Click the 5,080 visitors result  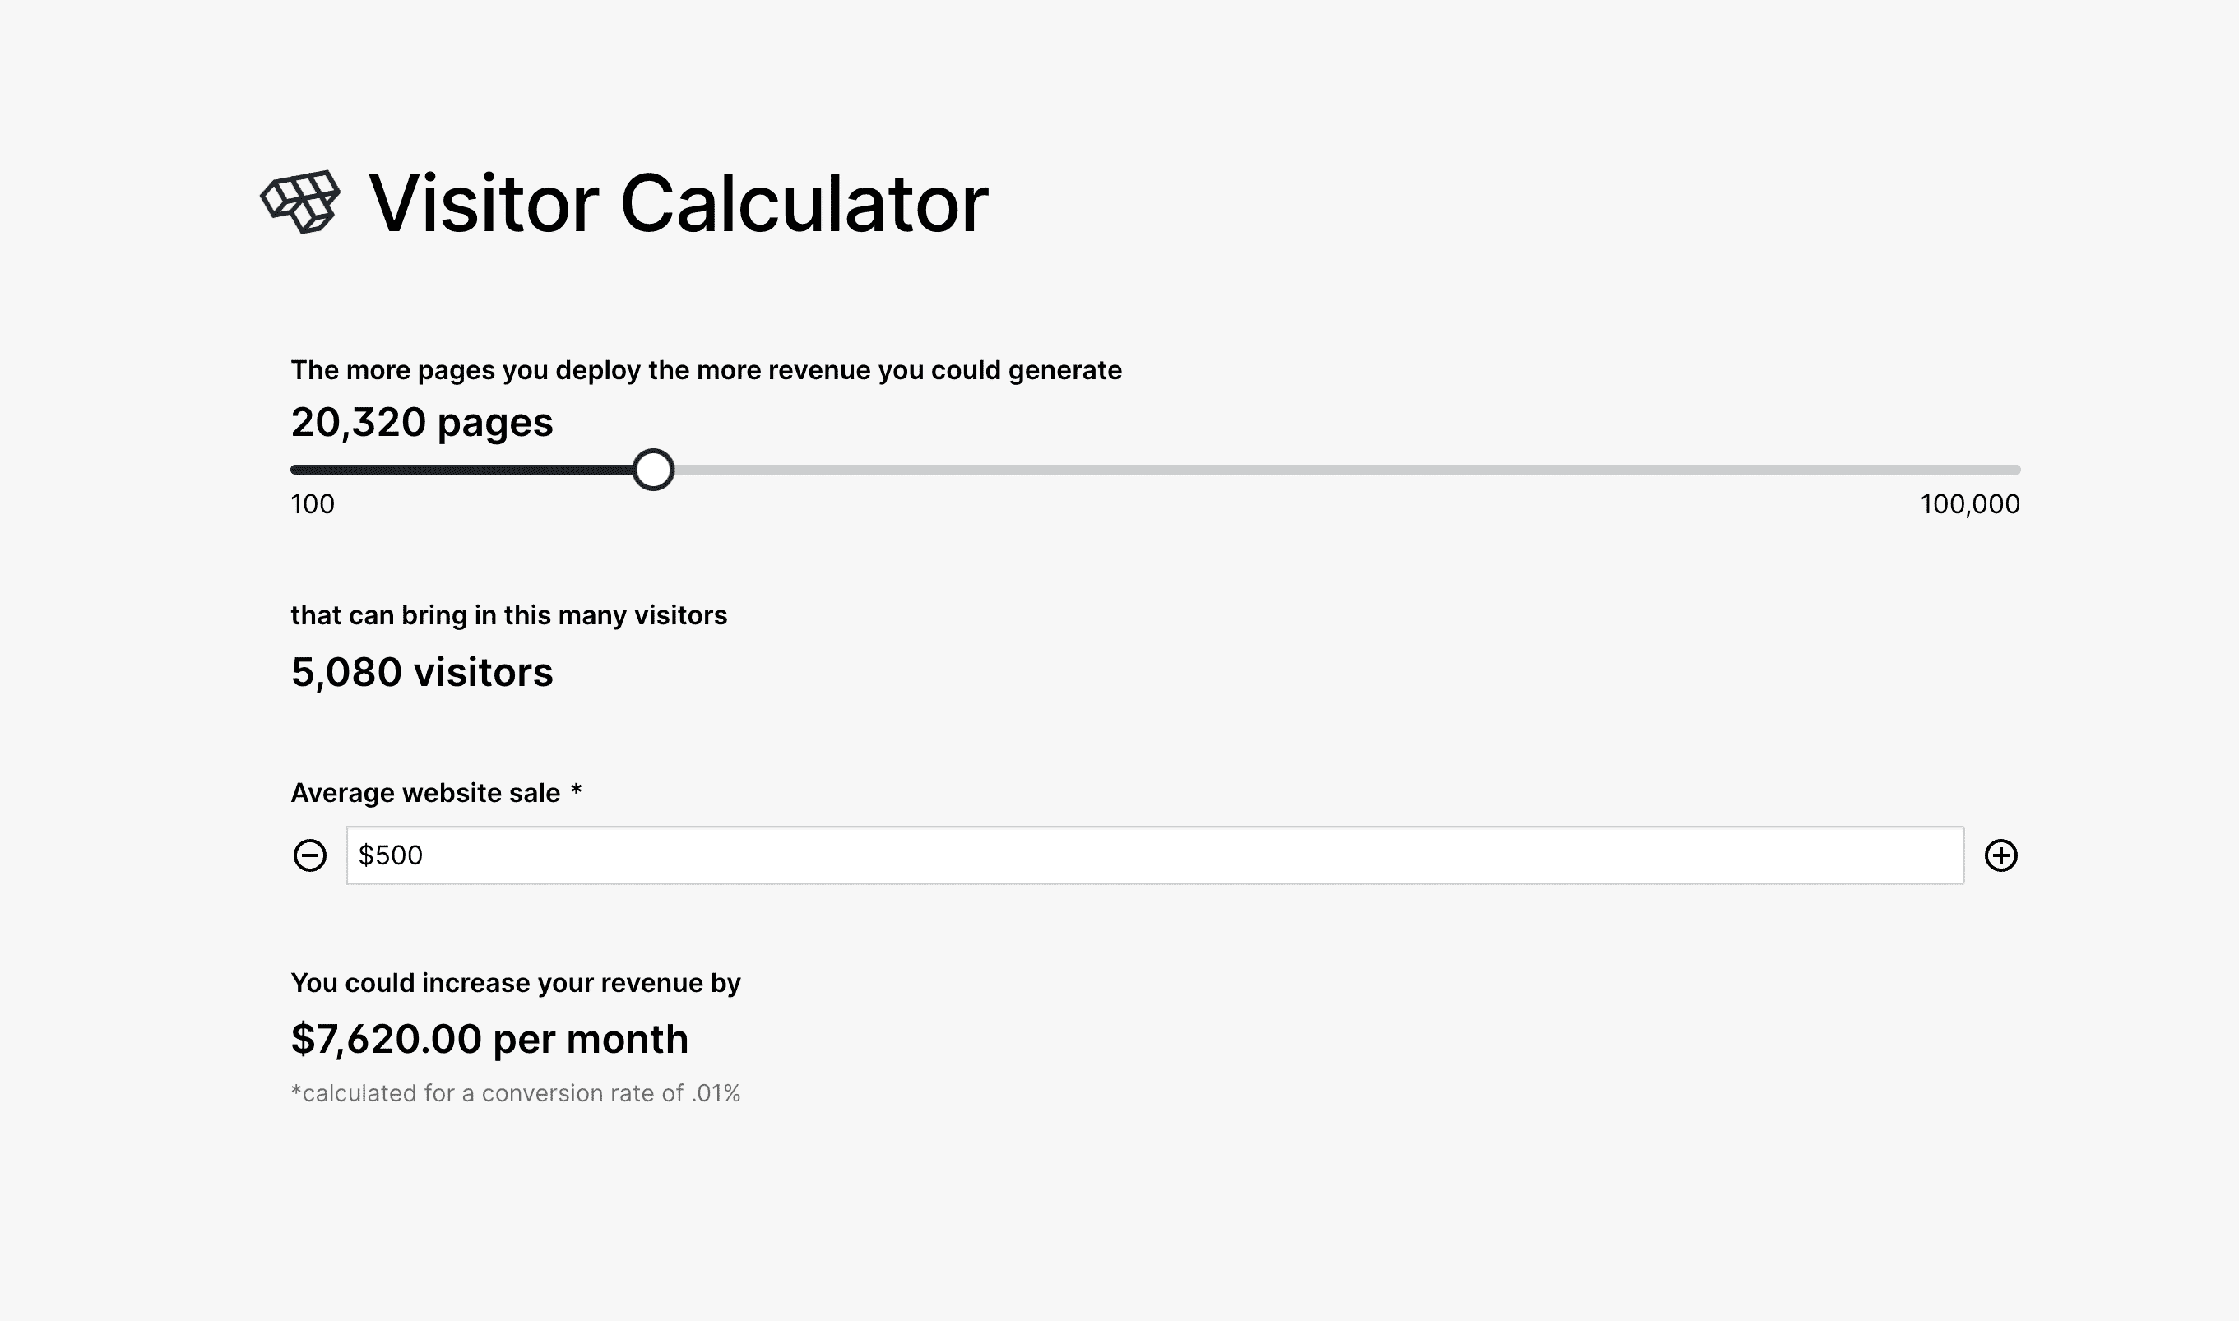click(422, 672)
